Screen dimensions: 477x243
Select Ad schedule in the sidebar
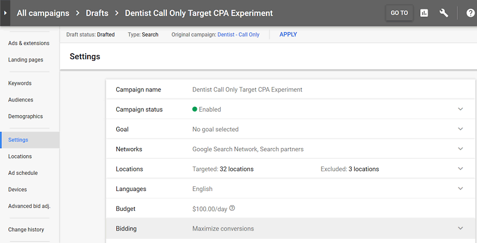pos(23,173)
